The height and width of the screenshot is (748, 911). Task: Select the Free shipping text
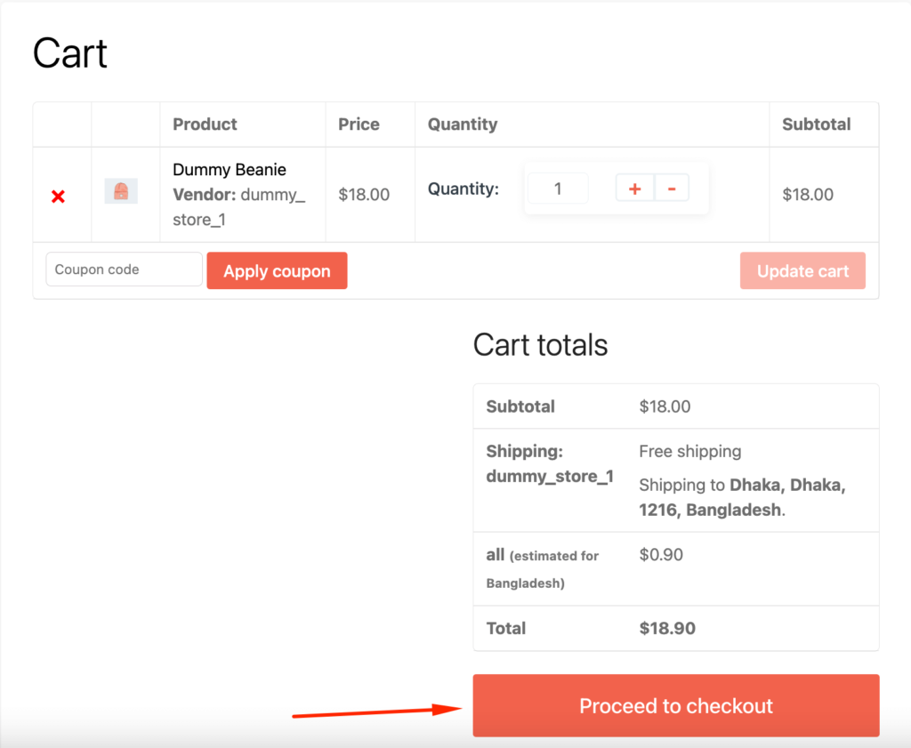pyautogui.click(x=690, y=451)
